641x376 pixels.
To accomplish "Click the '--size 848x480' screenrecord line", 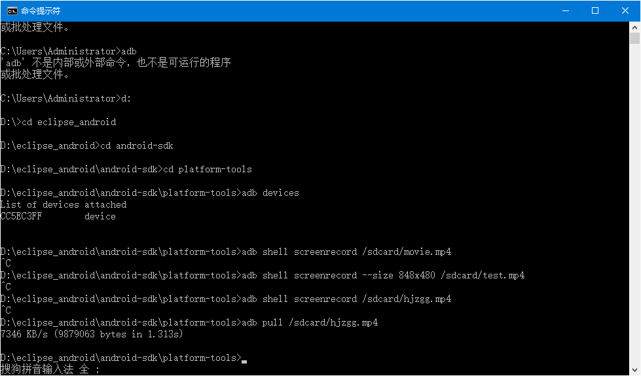I will [x=262, y=275].
